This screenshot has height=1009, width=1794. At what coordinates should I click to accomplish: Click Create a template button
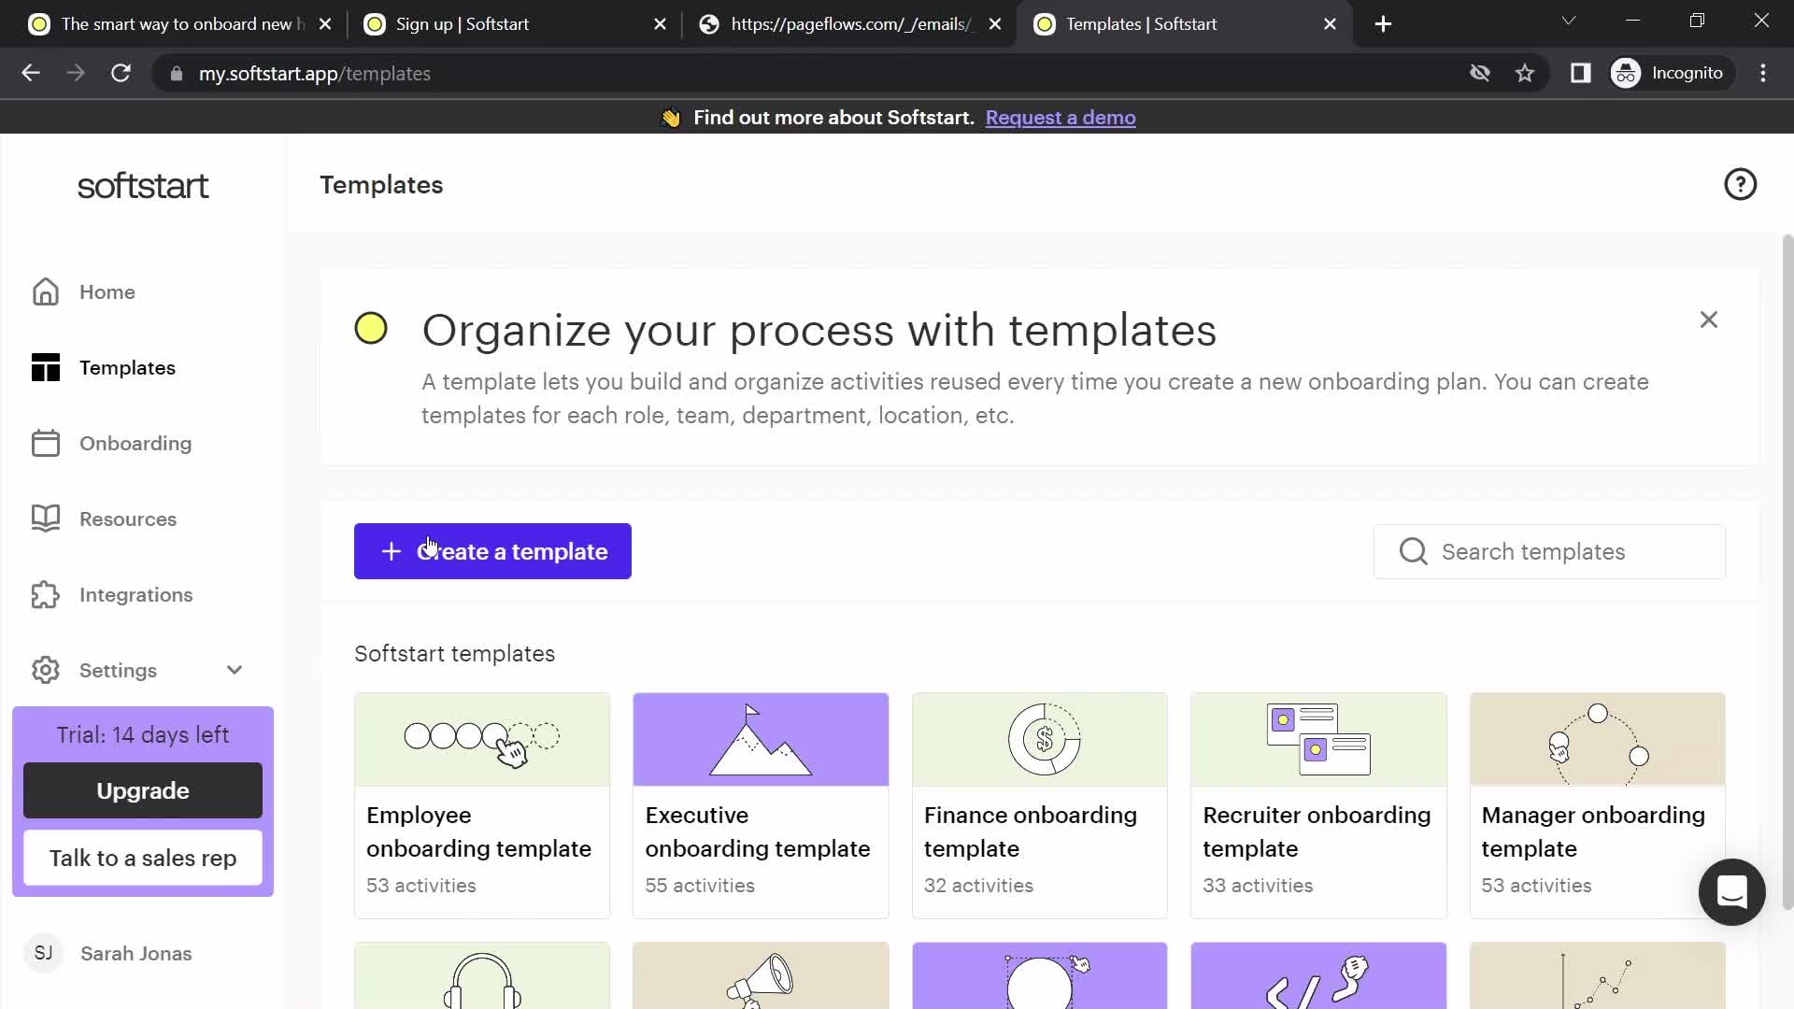(492, 551)
